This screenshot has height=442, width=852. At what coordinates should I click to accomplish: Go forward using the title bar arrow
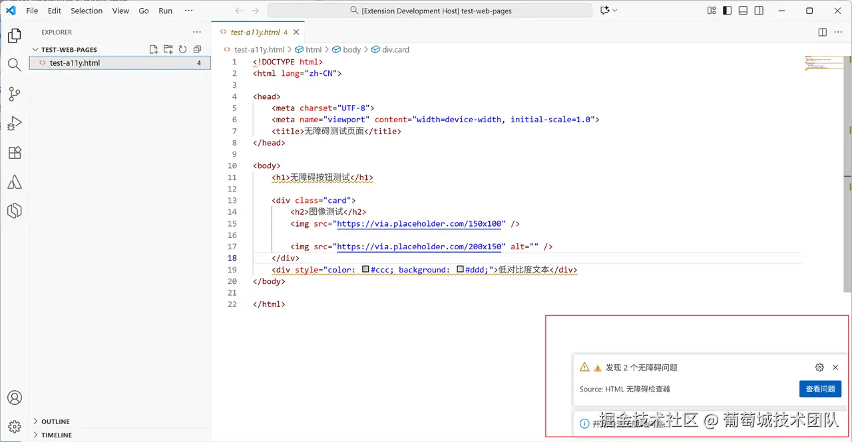click(255, 11)
